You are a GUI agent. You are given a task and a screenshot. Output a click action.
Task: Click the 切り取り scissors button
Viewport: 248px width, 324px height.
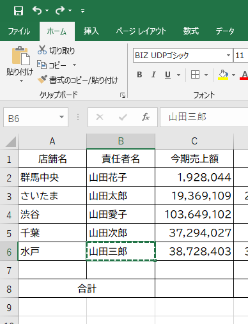click(x=56, y=50)
